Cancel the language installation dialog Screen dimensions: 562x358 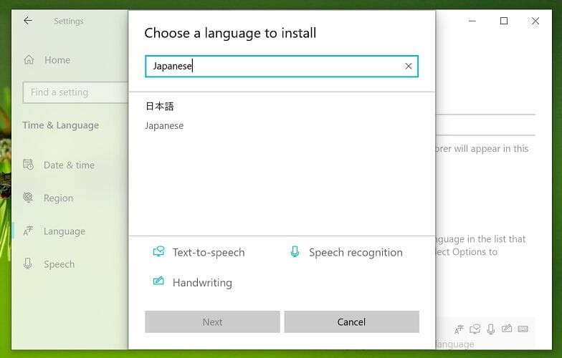(x=351, y=322)
